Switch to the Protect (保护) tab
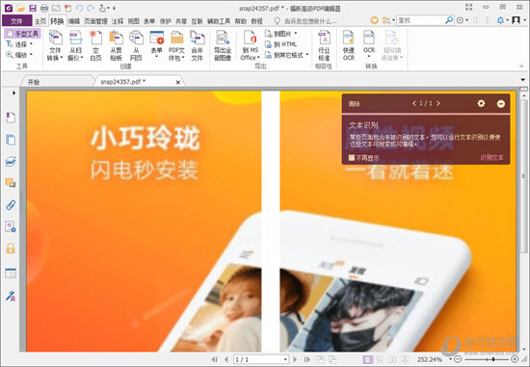This screenshot has height=367, width=530. [x=166, y=21]
